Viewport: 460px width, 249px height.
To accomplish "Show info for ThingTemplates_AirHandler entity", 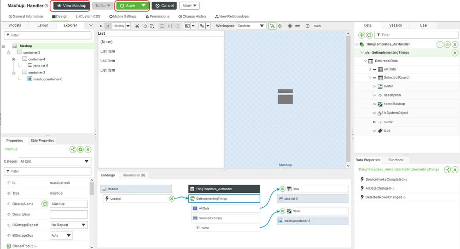I will (x=440, y=45).
